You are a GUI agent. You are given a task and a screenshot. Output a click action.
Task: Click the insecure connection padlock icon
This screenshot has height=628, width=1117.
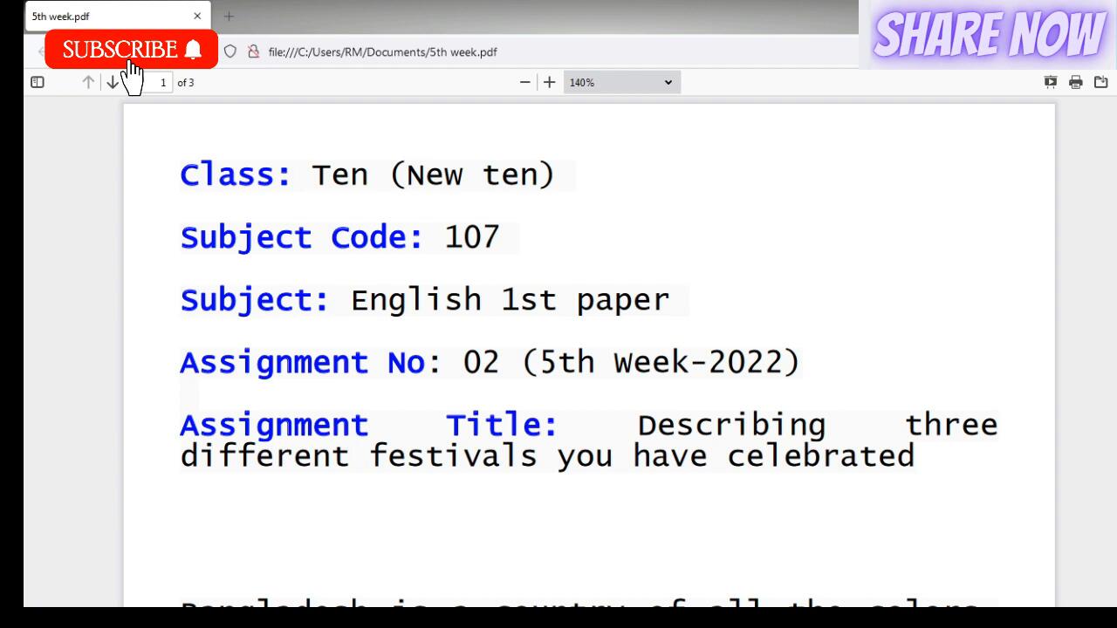[253, 51]
